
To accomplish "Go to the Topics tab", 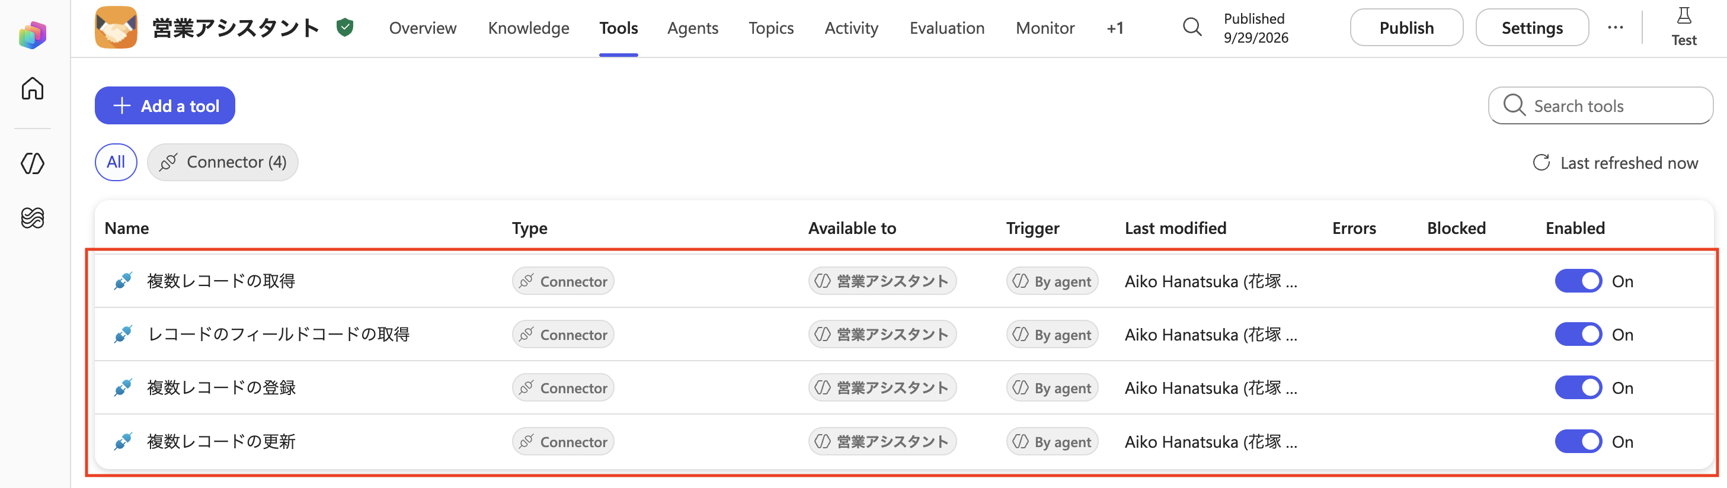I will pyautogui.click(x=771, y=28).
